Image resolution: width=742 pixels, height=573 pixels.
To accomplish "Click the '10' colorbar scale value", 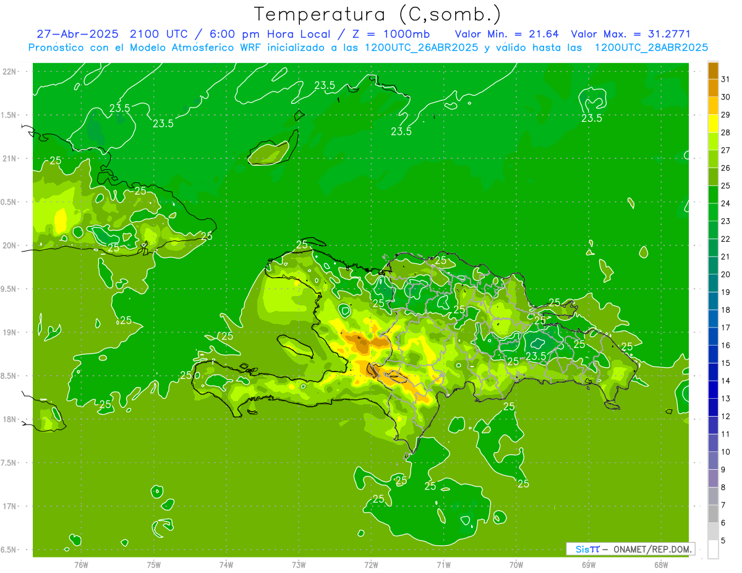I will coord(726,451).
